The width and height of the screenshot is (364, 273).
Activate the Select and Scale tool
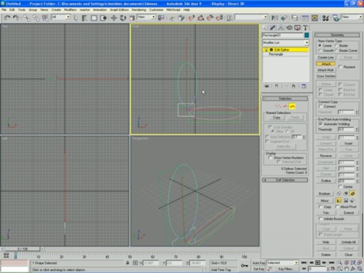(132, 18)
